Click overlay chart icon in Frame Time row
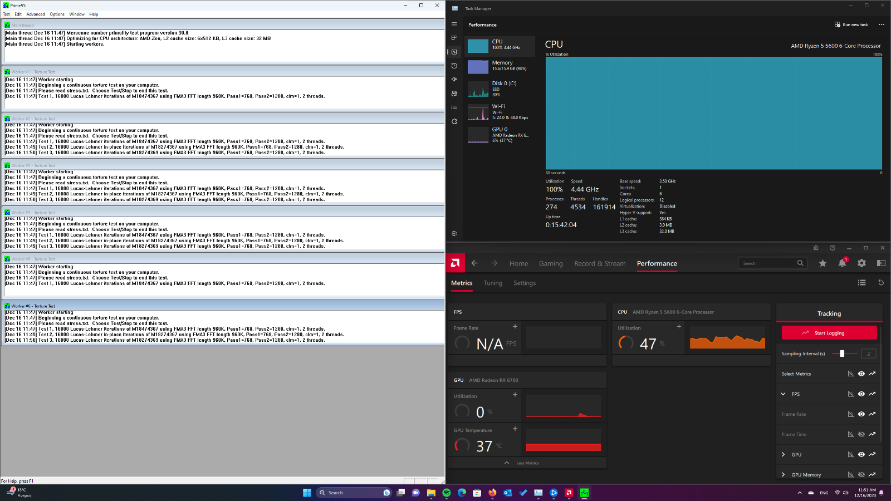The height and width of the screenshot is (501, 891). (851, 434)
